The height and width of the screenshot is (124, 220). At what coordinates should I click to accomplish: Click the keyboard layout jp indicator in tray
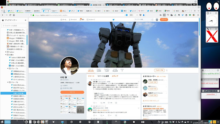163,122
